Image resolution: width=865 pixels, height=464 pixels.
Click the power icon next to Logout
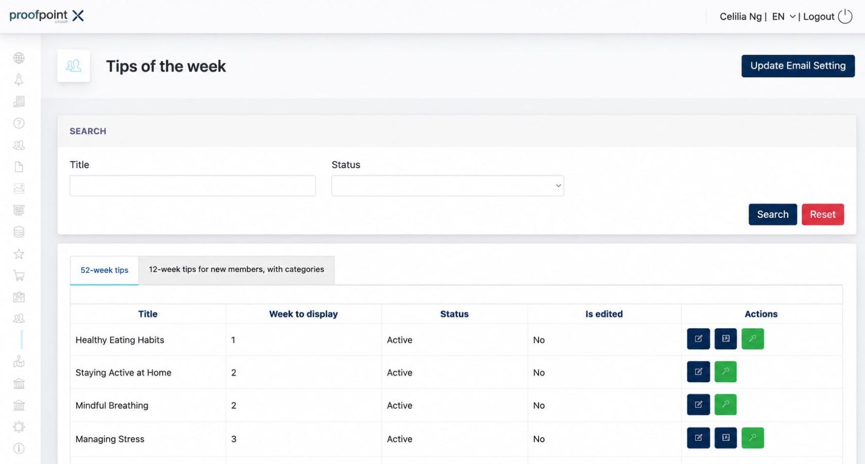(x=845, y=16)
